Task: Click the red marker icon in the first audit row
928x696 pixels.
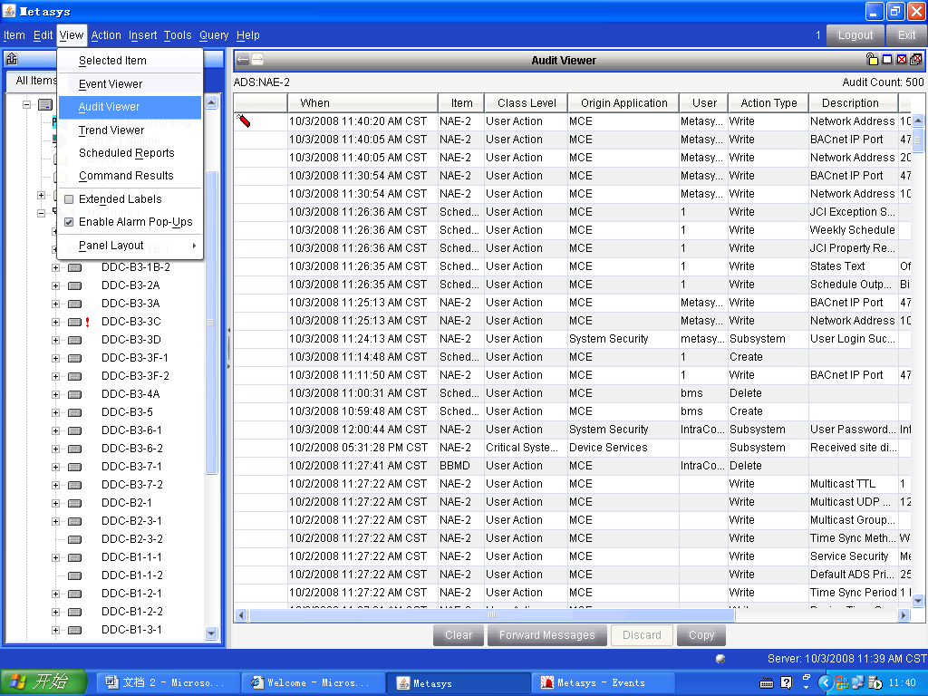Action: [244, 121]
